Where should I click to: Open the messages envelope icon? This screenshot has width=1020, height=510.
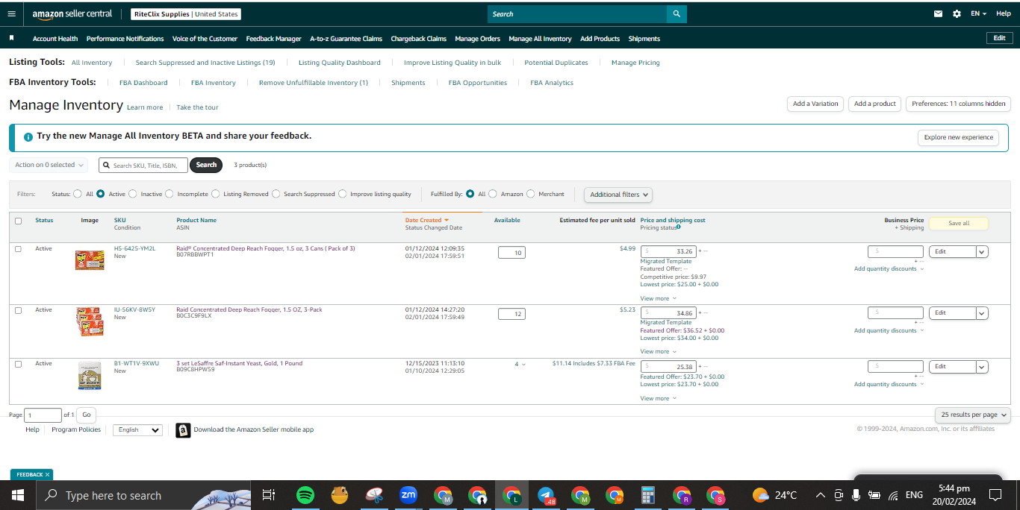[x=939, y=13]
